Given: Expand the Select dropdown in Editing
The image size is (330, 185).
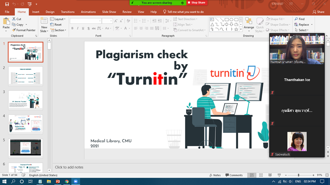Looking at the screenshot, I should (303, 30).
